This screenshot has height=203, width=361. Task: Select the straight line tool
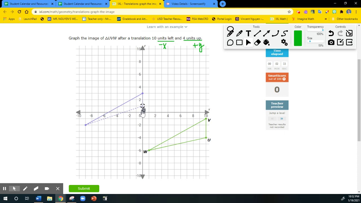coord(257,34)
